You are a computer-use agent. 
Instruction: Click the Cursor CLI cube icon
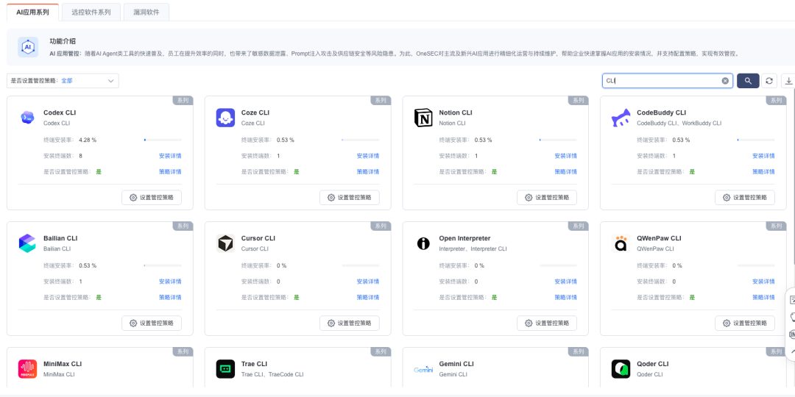pyautogui.click(x=225, y=243)
